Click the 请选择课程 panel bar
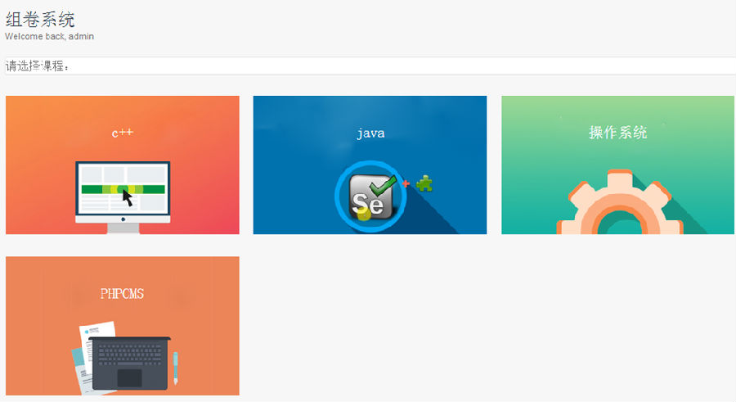This screenshot has width=736, height=402. [x=370, y=65]
